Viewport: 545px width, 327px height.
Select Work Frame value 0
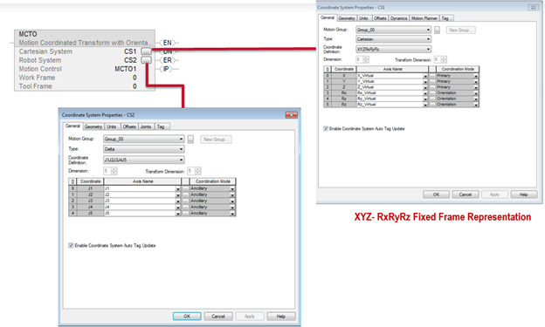pyautogui.click(x=135, y=78)
